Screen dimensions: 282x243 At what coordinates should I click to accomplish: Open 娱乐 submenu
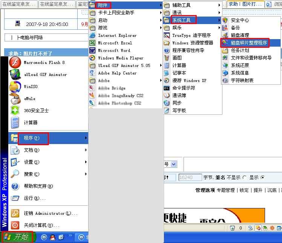(192, 28)
